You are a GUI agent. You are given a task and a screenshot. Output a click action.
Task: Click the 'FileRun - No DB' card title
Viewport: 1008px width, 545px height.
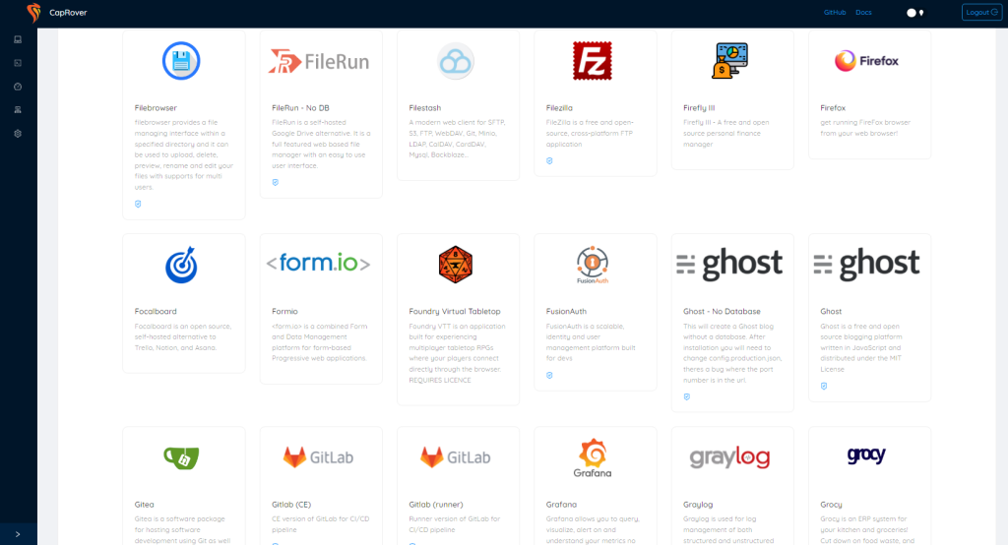pos(300,108)
